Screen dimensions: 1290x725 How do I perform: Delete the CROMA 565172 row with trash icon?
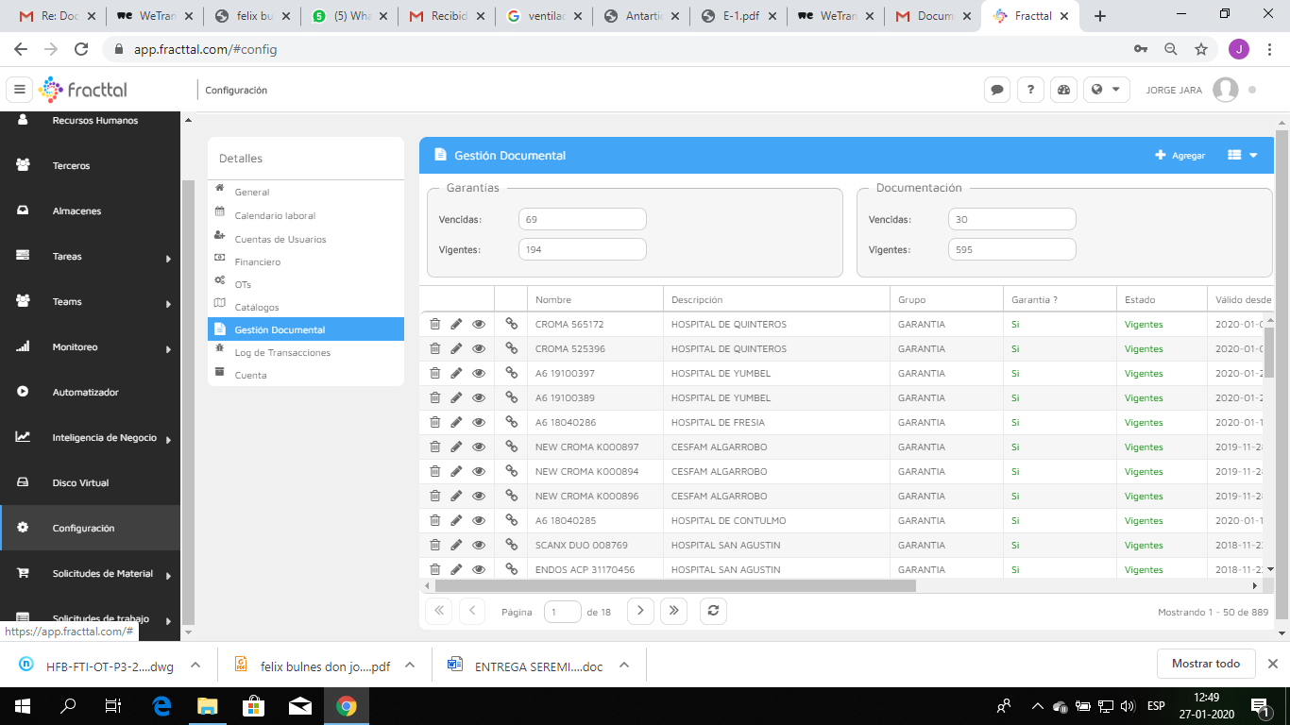[x=434, y=324]
